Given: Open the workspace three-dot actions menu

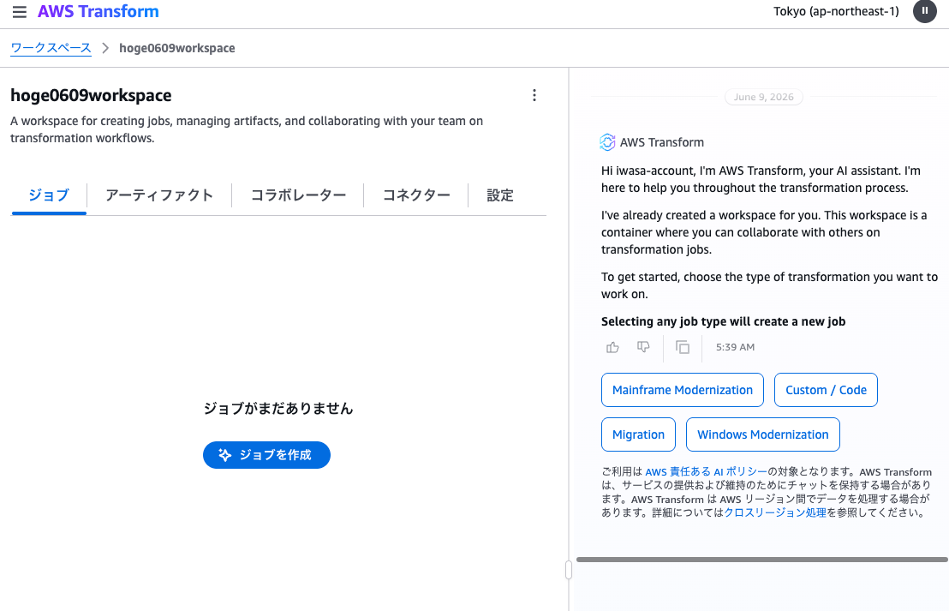Looking at the screenshot, I should tap(534, 95).
